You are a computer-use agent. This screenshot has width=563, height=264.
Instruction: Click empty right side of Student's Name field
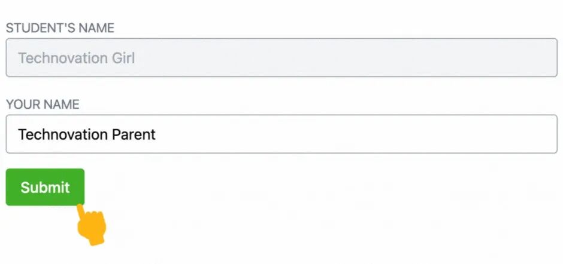pyautogui.click(x=419, y=58)
